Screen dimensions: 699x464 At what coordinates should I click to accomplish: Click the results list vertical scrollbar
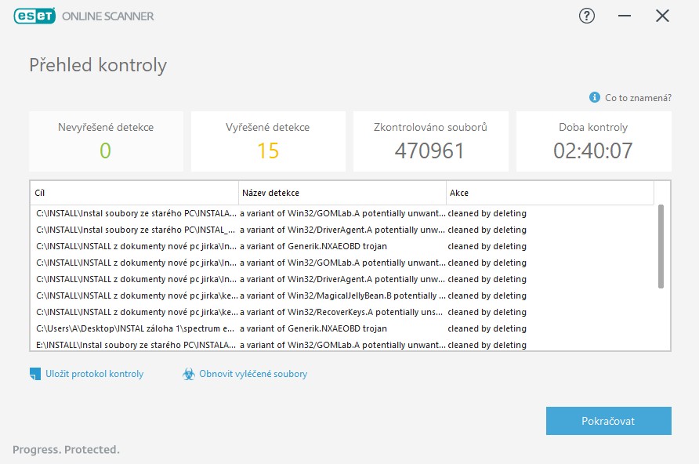661,246
